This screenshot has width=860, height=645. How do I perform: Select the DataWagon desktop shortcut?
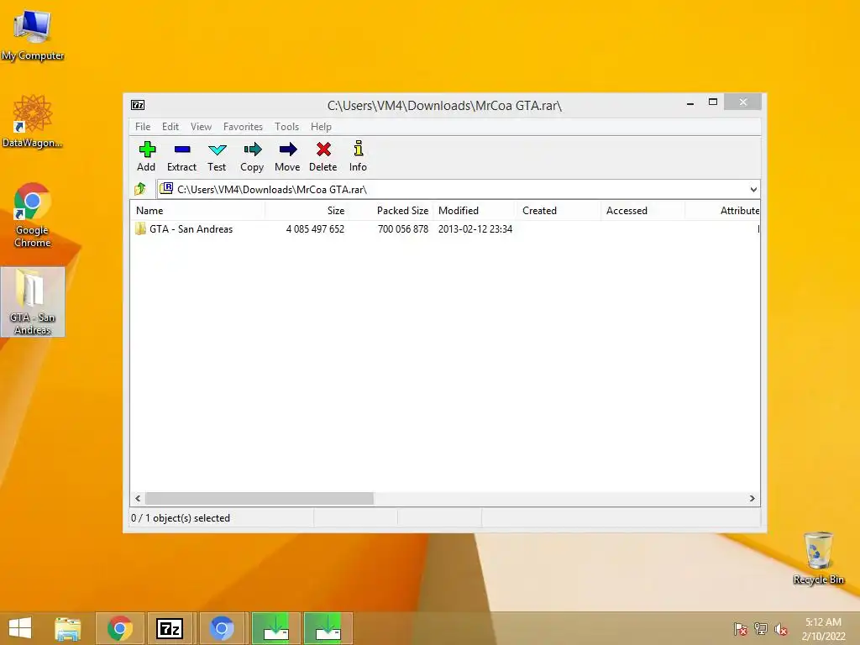[33, 122]
